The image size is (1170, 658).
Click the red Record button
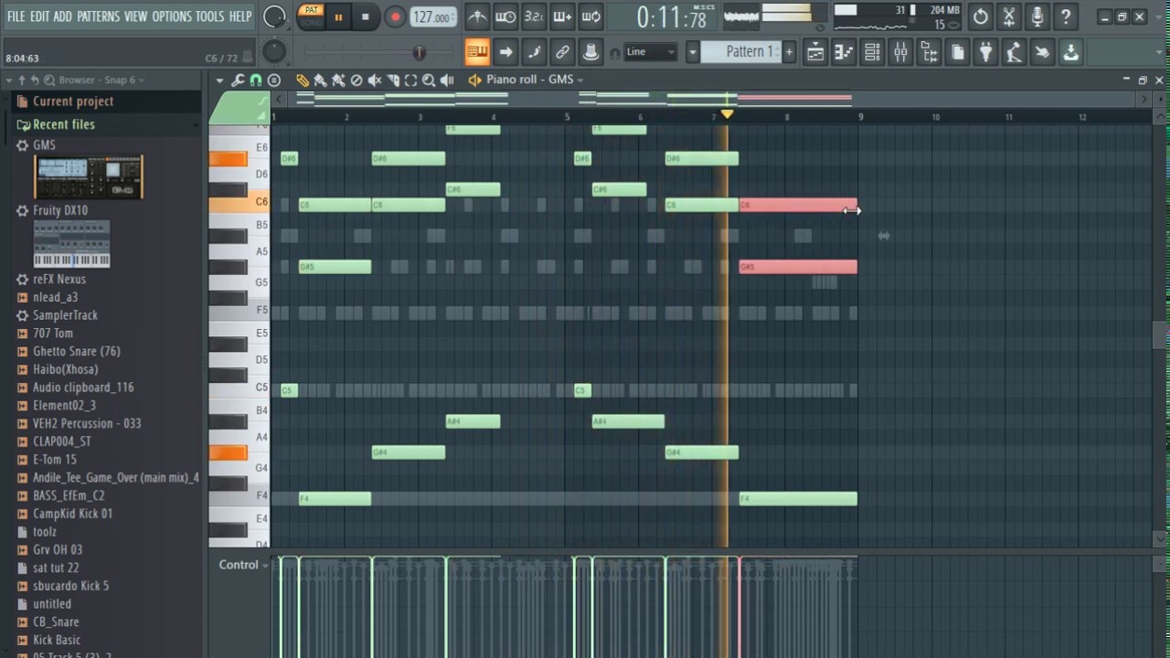click(x=395, y=17)
